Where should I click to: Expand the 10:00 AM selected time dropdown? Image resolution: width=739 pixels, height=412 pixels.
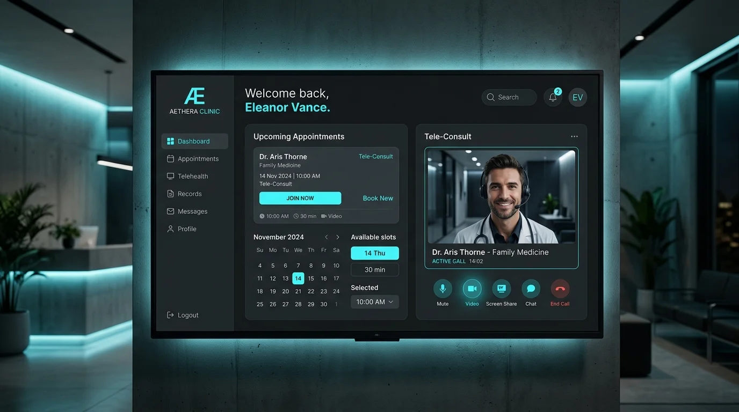tap(375, 302)
